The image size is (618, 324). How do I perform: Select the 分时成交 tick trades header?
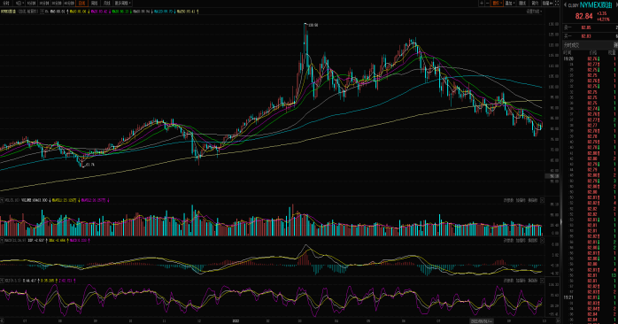coord(571,45)
